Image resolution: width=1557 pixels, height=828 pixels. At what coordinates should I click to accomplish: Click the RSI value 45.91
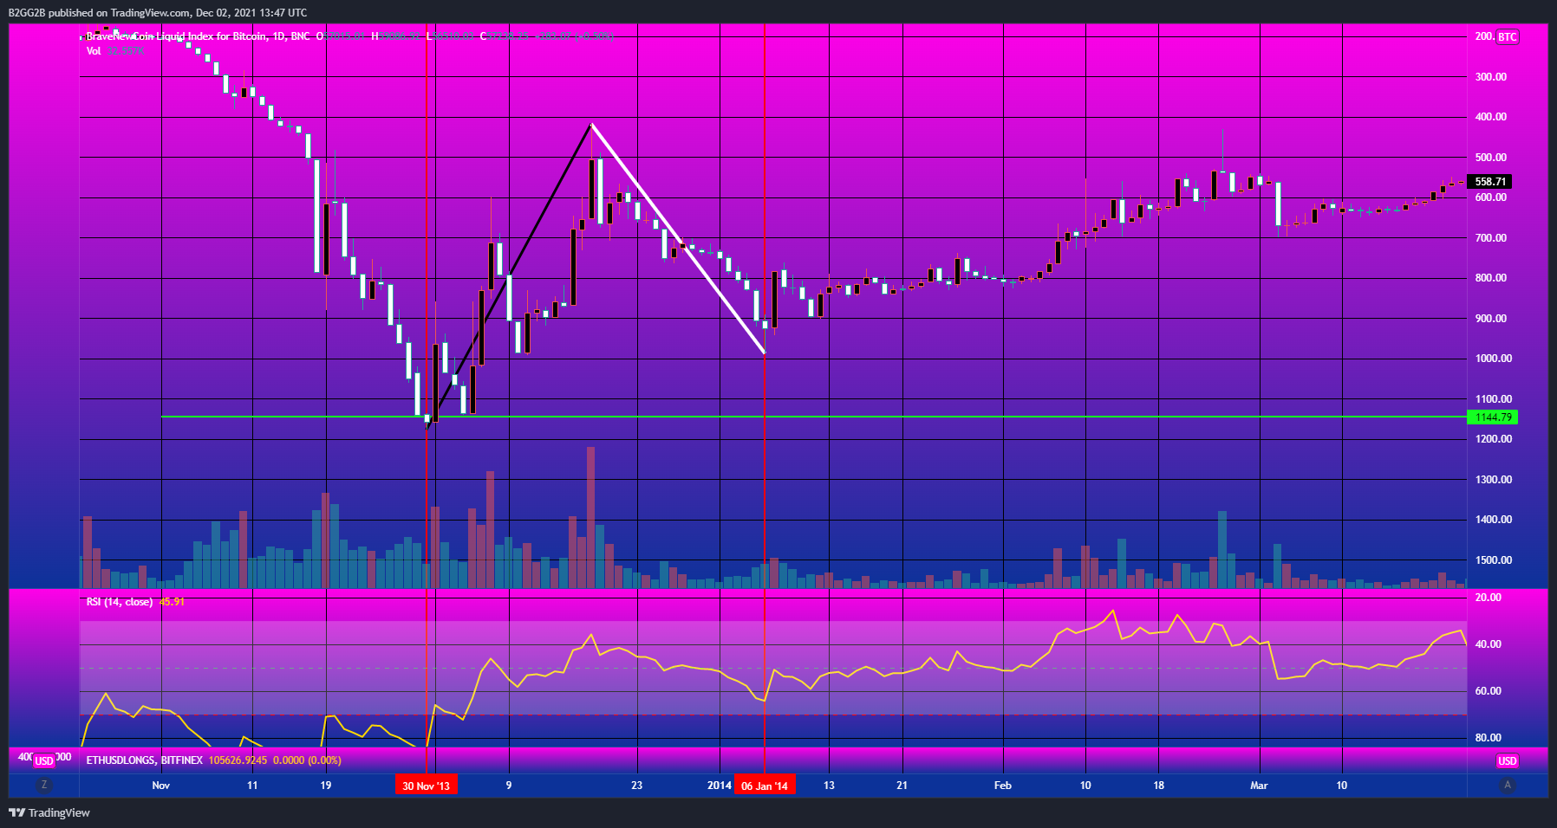tap(172, 602)
